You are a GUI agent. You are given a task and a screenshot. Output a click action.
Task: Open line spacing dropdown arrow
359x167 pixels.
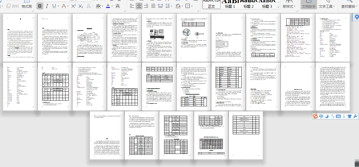tap(172, 6)
